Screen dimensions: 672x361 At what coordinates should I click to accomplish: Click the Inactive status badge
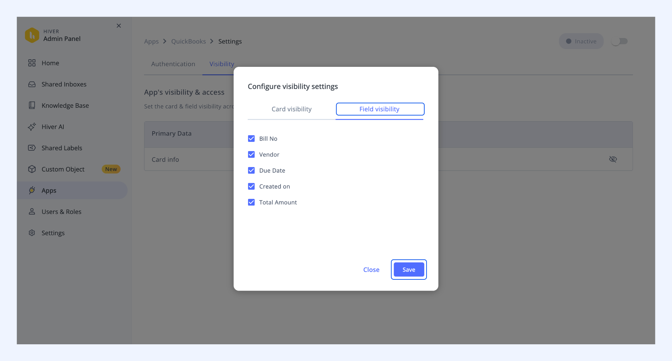581,41
